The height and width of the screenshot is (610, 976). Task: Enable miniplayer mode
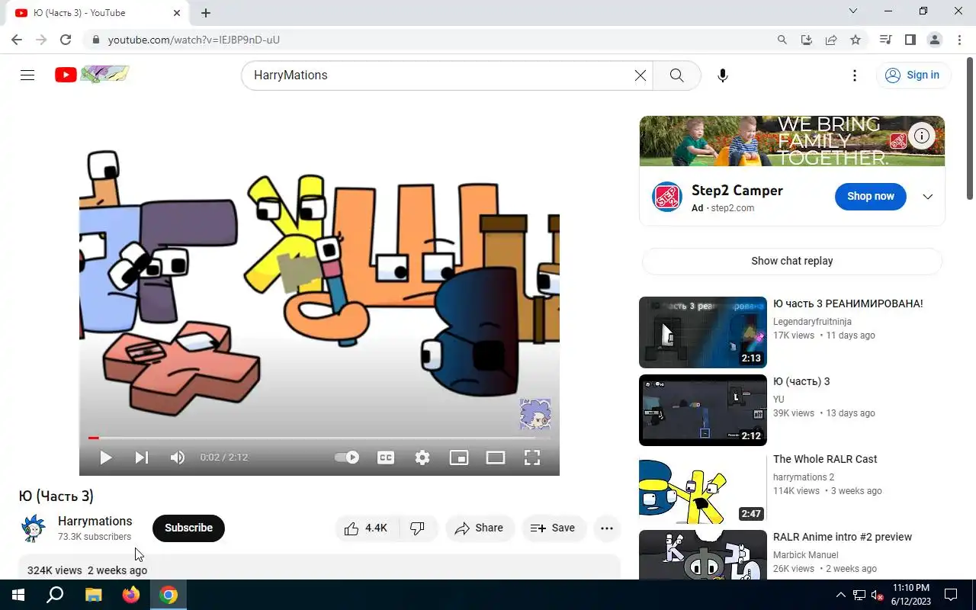[459, 457]
